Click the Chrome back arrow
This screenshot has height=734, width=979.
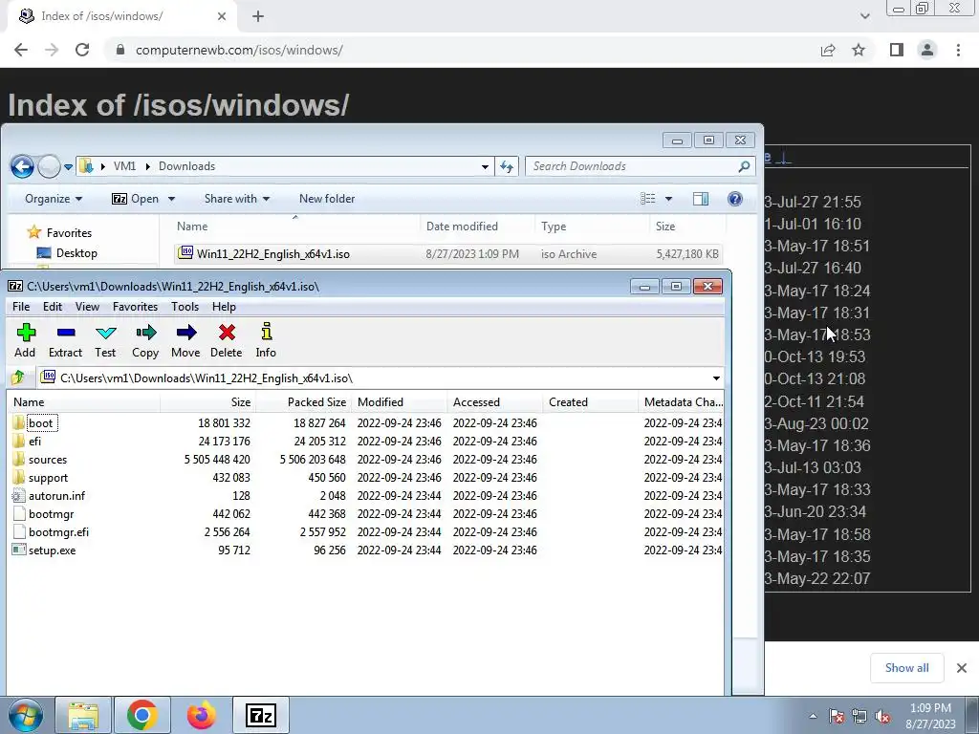[21, 50]
